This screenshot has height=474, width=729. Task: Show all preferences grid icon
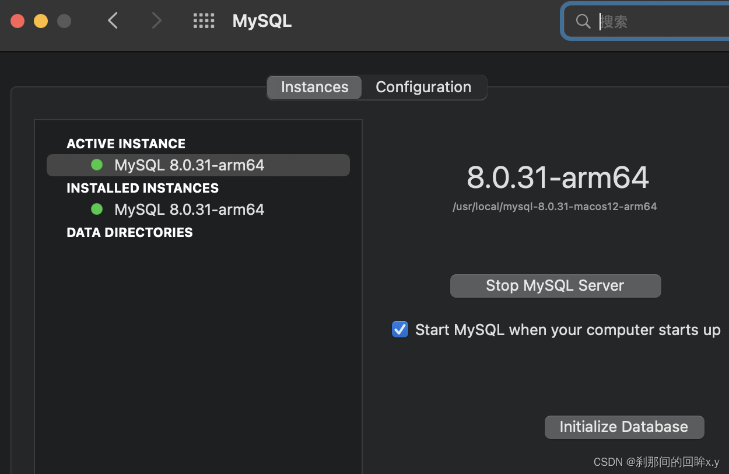pos(204,21)
